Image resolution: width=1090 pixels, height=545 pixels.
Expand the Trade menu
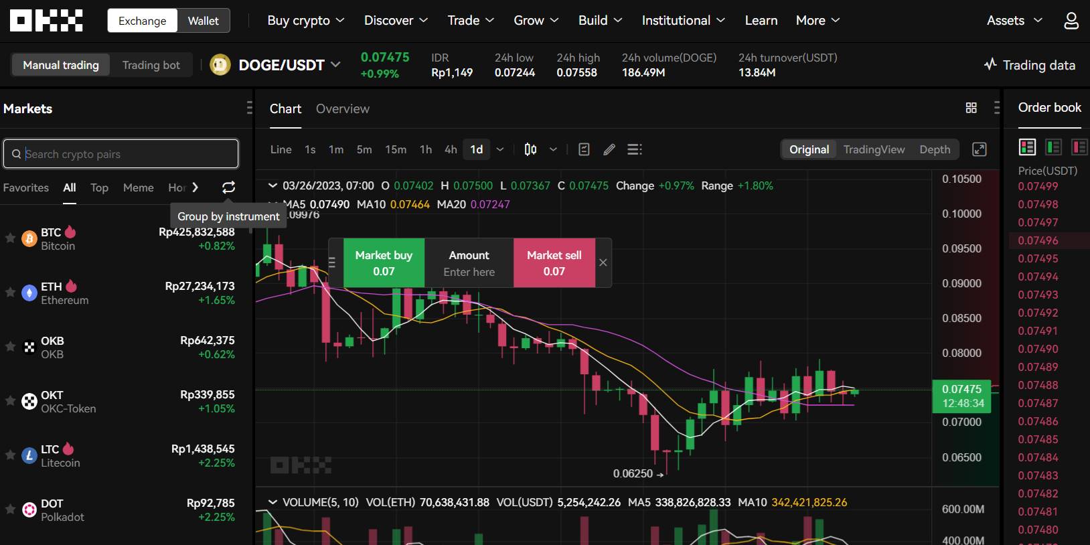coord(471,21)
